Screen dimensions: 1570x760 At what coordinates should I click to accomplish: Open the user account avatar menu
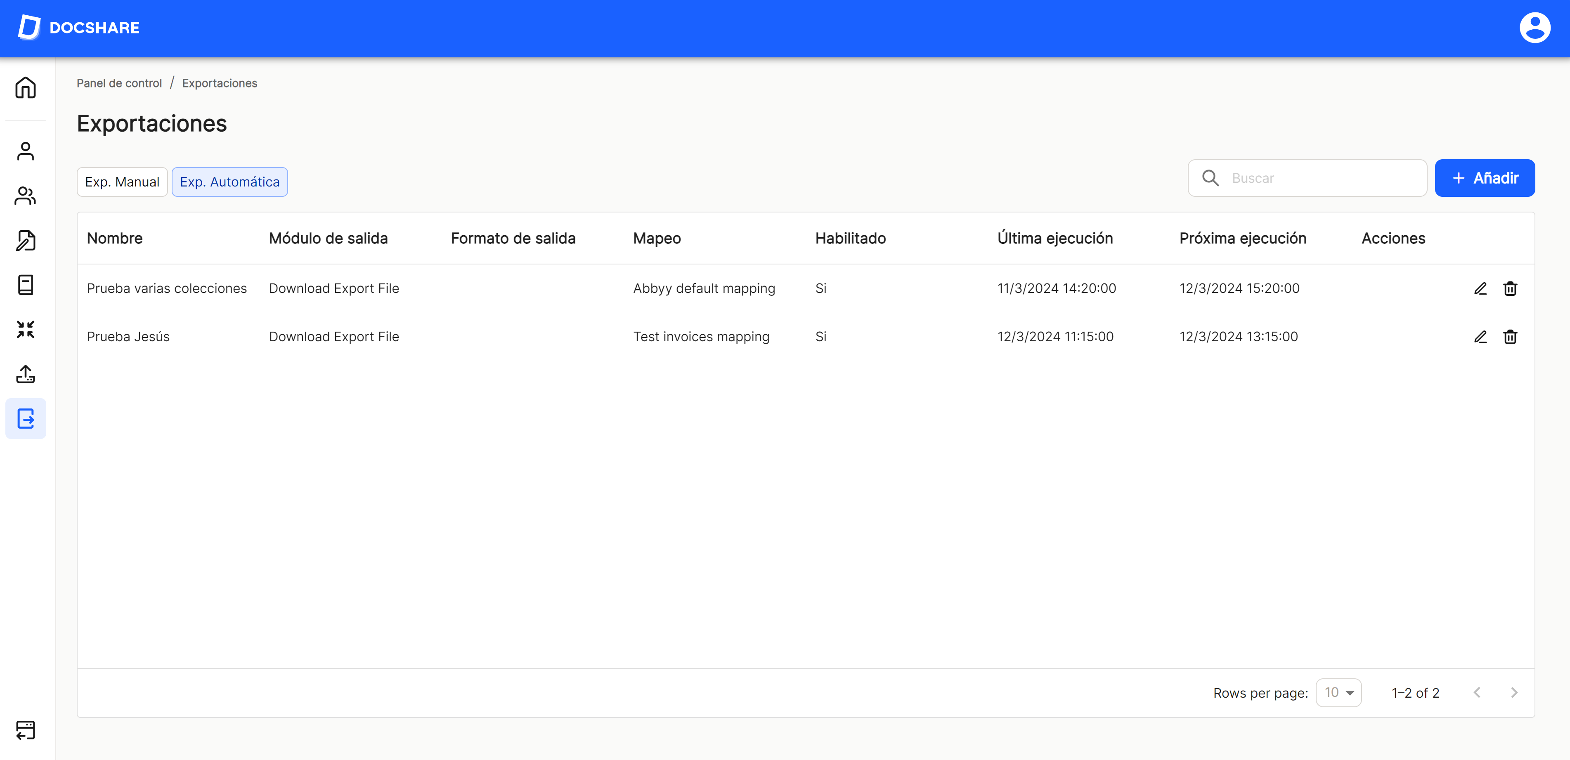point(1534,27)
